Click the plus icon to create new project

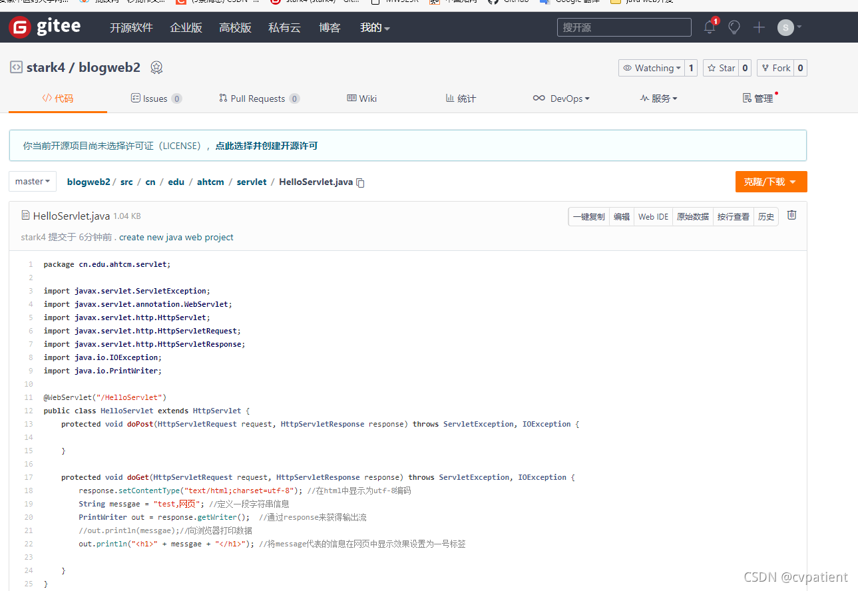(758, 27)
